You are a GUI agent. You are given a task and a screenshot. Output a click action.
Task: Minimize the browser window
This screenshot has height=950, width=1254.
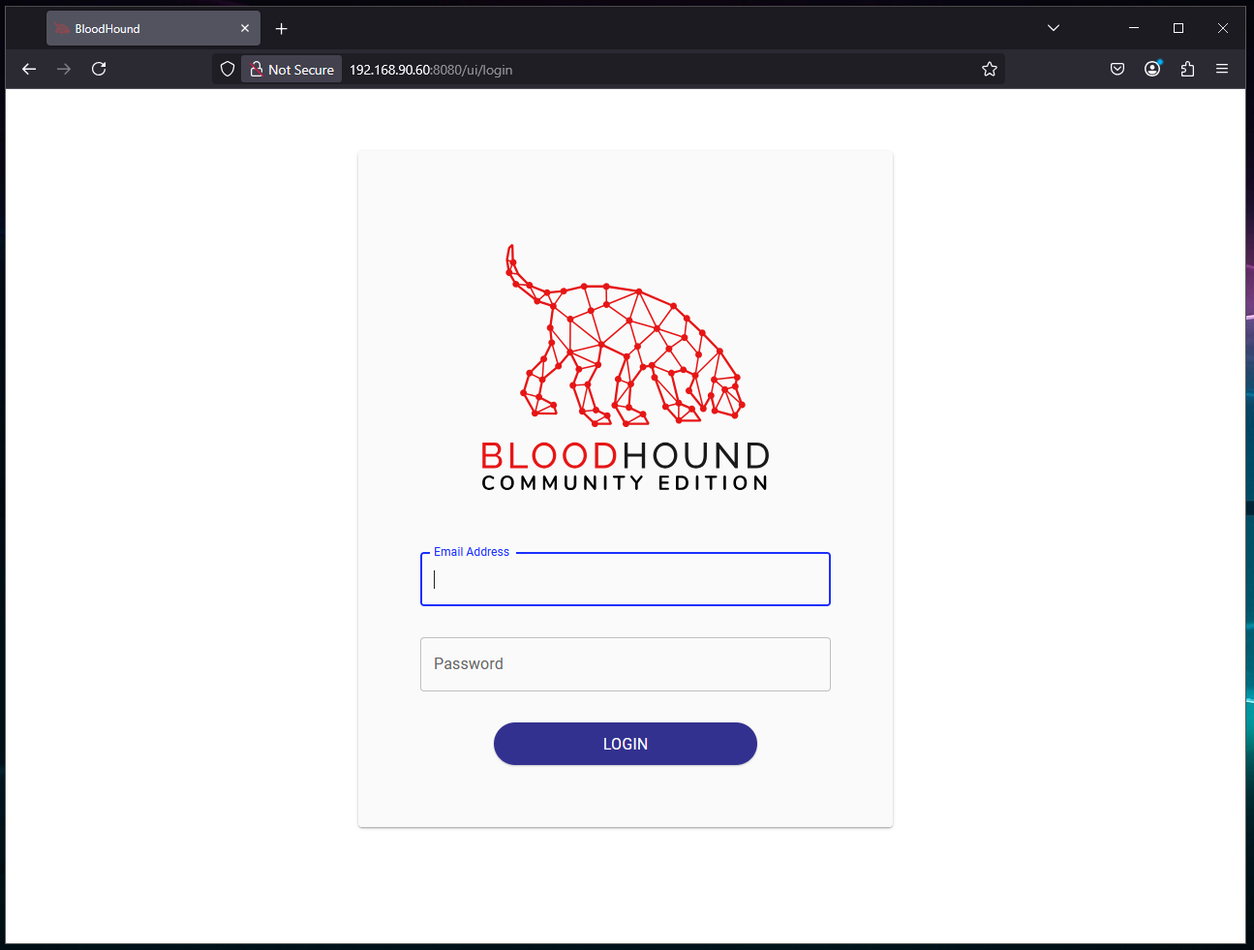click(1134, 28)
